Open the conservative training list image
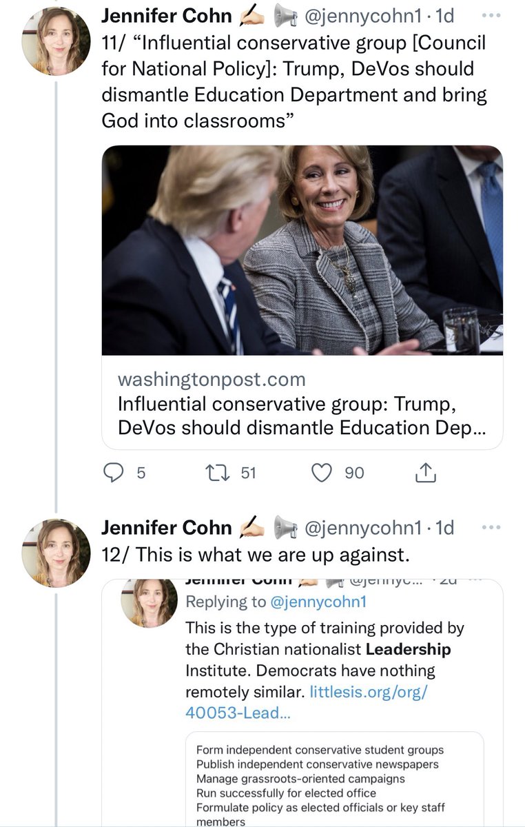 (335, 779)
